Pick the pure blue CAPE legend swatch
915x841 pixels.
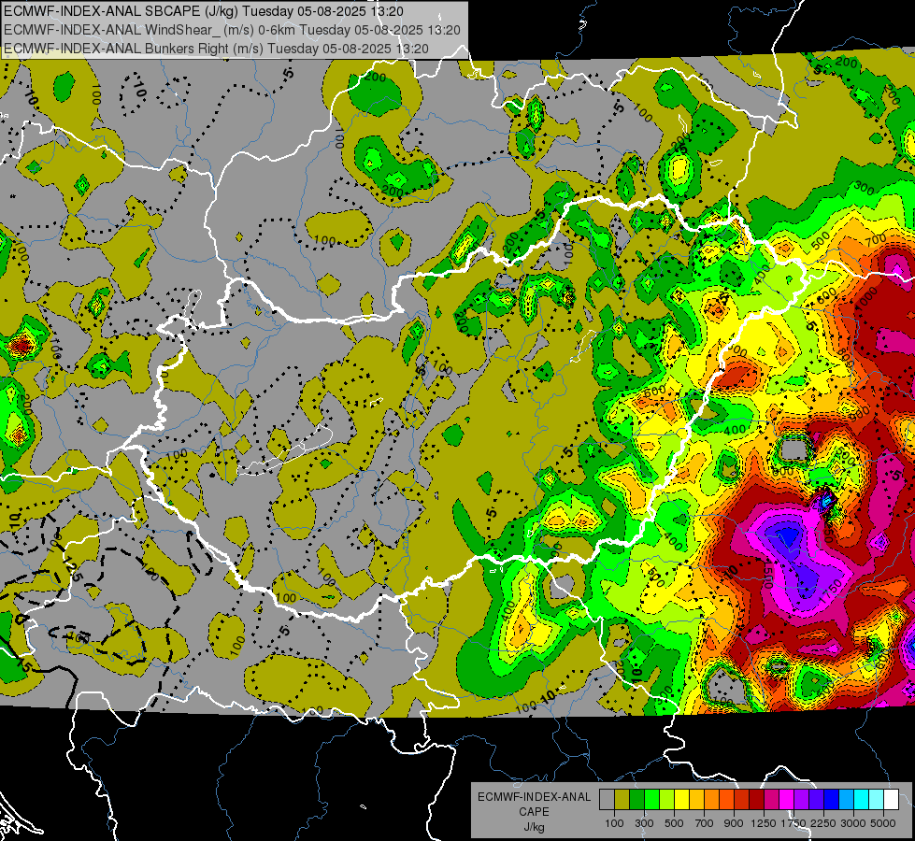pos(832,800)
